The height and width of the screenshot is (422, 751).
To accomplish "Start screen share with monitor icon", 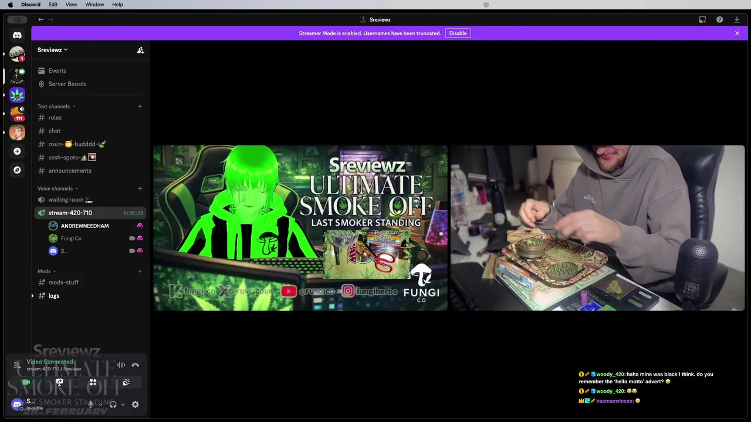I will (x=59, y=382).
